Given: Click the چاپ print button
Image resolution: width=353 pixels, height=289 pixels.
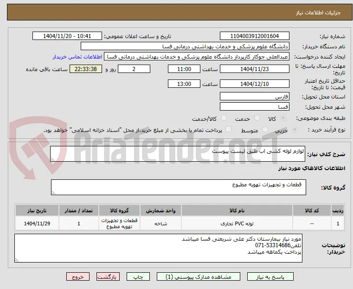Looking at the screenshot, I should point(138,276).
